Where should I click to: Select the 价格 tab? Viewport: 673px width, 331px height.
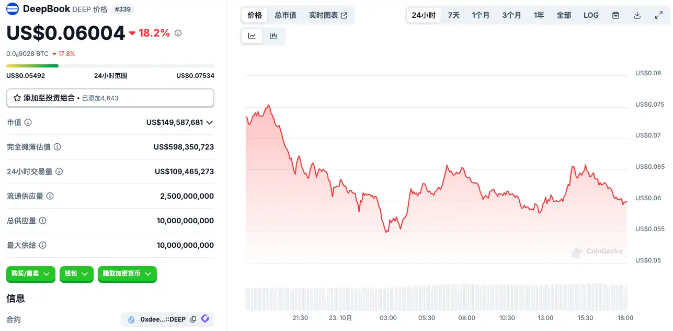click(x=255, y=15)
